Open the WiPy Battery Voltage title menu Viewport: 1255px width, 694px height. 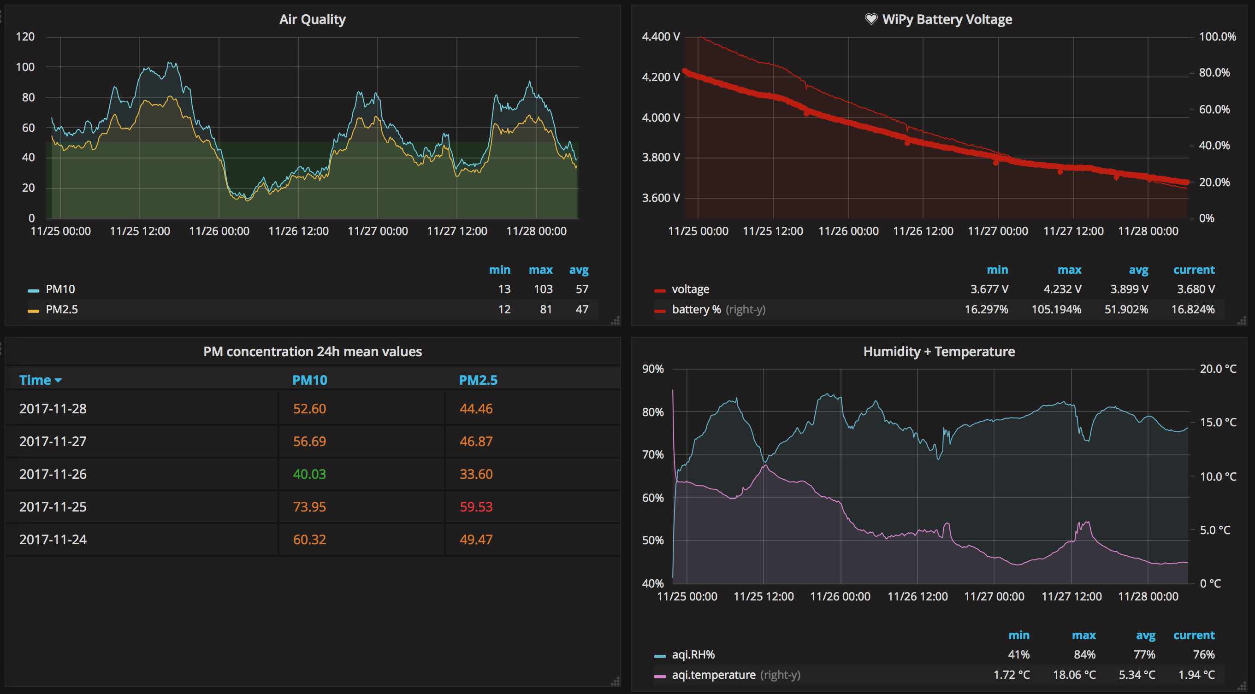(x=947, y=19)
